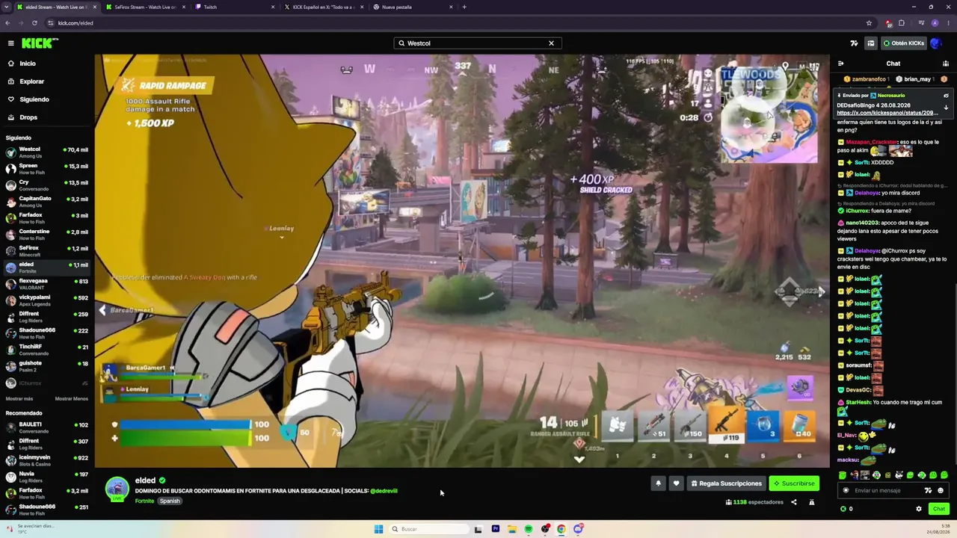The image size is (957, 538).
Task: Open File Explorer from the taskbar
Action: pos(512,529)
